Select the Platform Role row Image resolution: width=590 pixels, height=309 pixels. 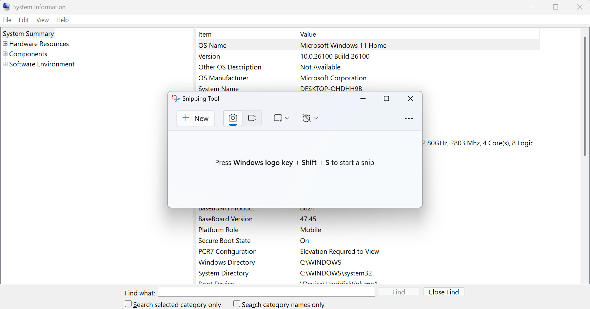[369, 230]
